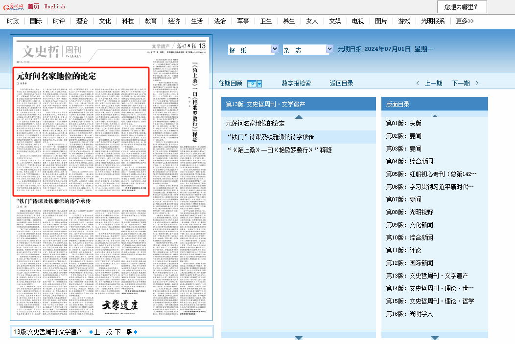Open the 杂志 dropdown
This screenshot has width=515, height=344.
coord(307,50)
